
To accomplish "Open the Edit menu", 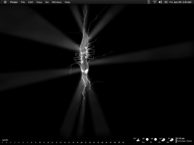I will pyautogui.click(x=31, y=2).
